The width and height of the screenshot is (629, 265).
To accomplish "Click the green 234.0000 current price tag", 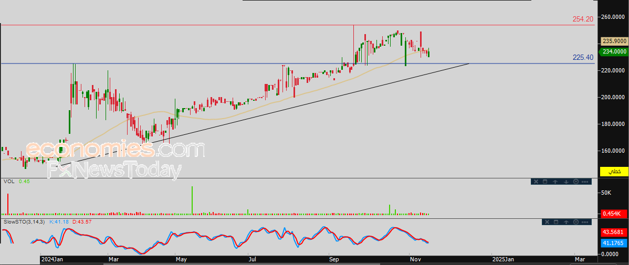I will pos(614,51).
